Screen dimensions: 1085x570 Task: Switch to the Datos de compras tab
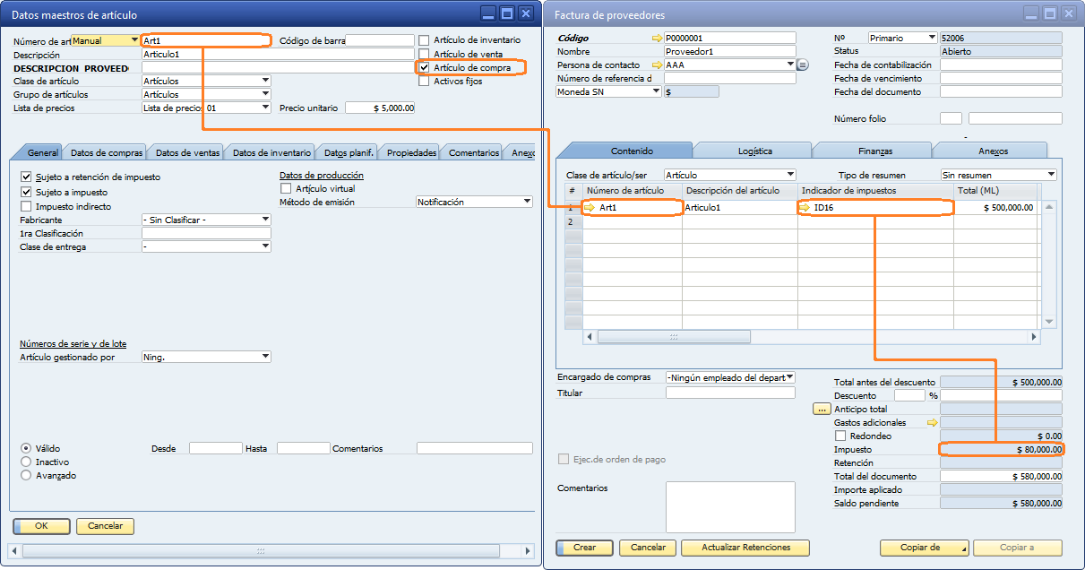[x=106, y=152]
